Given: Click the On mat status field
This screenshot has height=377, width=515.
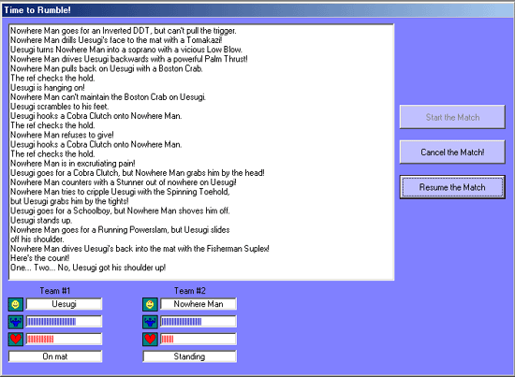Looking at the screenshot, I should tap(55, 356).
